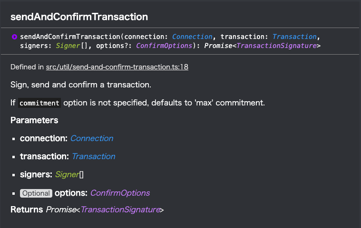Screen dimensions: 361x228
Task: Click the bullet marker before transaction parameter
Action: (14, 157)
